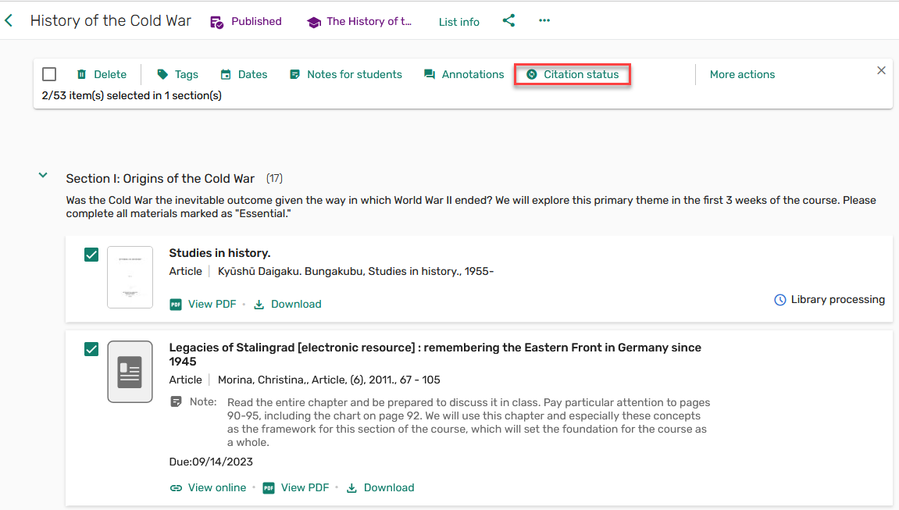
Task: Click the Tags label icon
Action: pyautogui.click(x=162, y=74)
